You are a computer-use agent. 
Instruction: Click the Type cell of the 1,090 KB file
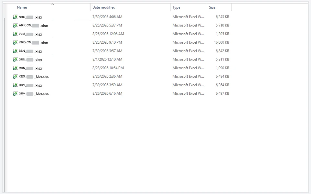(x=188, y=68)
